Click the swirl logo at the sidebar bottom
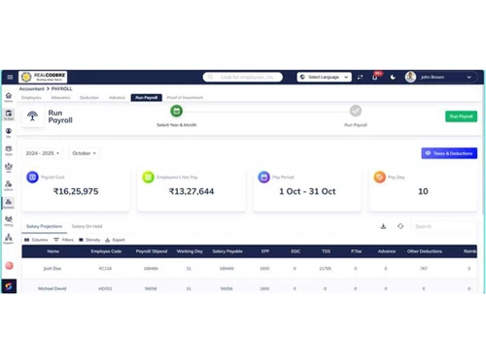This screenshot has height=364, width=486. 9,286
